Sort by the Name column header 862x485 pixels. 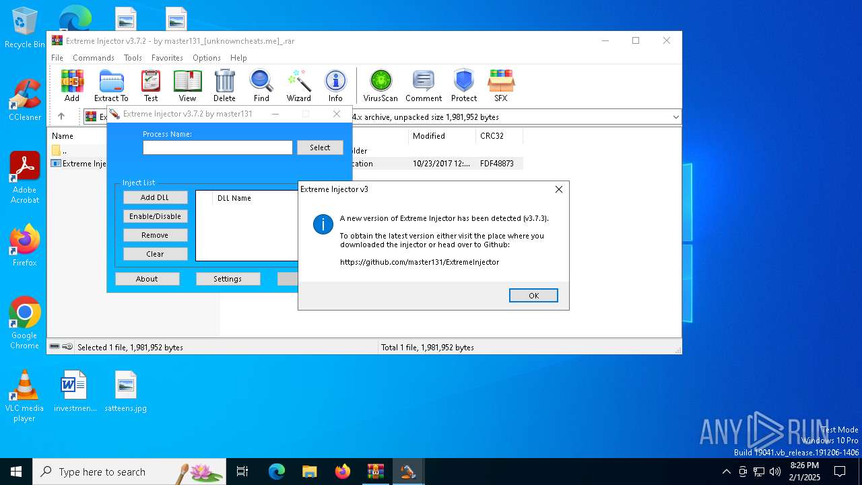click(x=63, y=136)
